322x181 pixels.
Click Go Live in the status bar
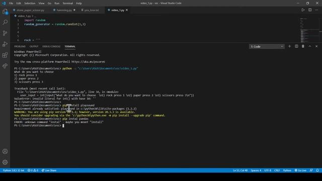300,170
